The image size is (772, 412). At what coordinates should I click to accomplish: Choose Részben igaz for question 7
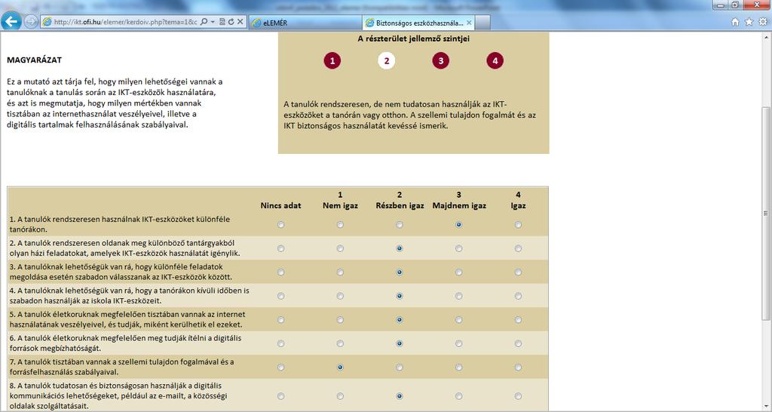(400, 367)
